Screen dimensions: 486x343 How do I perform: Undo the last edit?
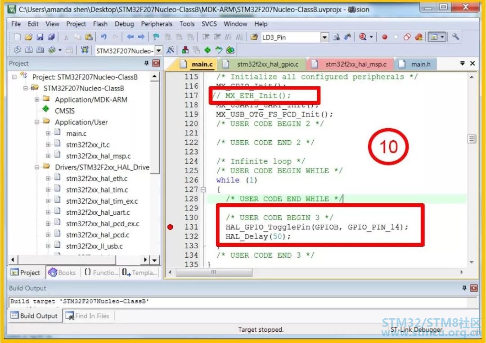point(103,37)
